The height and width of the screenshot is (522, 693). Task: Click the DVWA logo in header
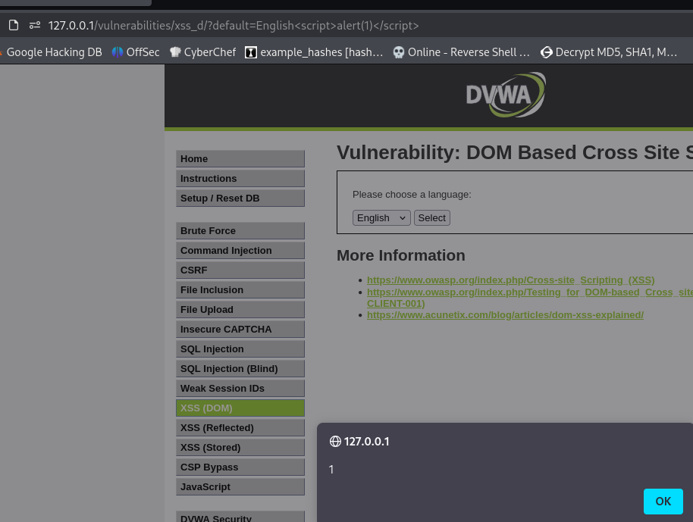click(506, 95)
